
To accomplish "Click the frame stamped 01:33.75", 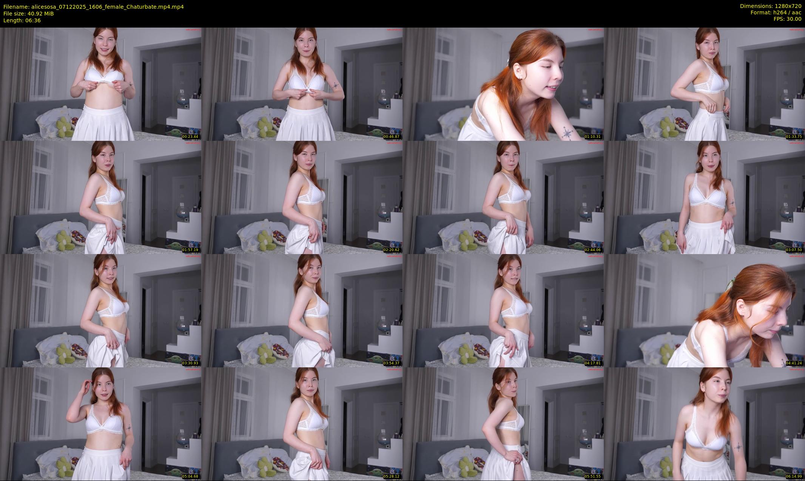I will click(704, 84).
